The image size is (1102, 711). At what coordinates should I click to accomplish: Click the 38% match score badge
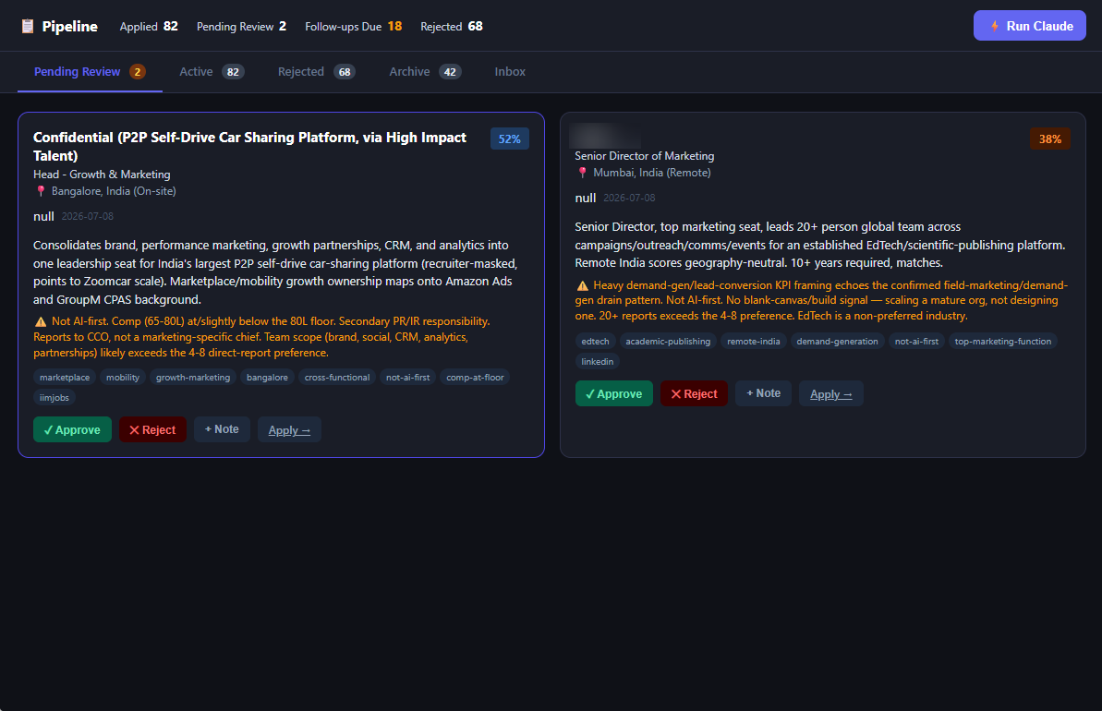1050,139
